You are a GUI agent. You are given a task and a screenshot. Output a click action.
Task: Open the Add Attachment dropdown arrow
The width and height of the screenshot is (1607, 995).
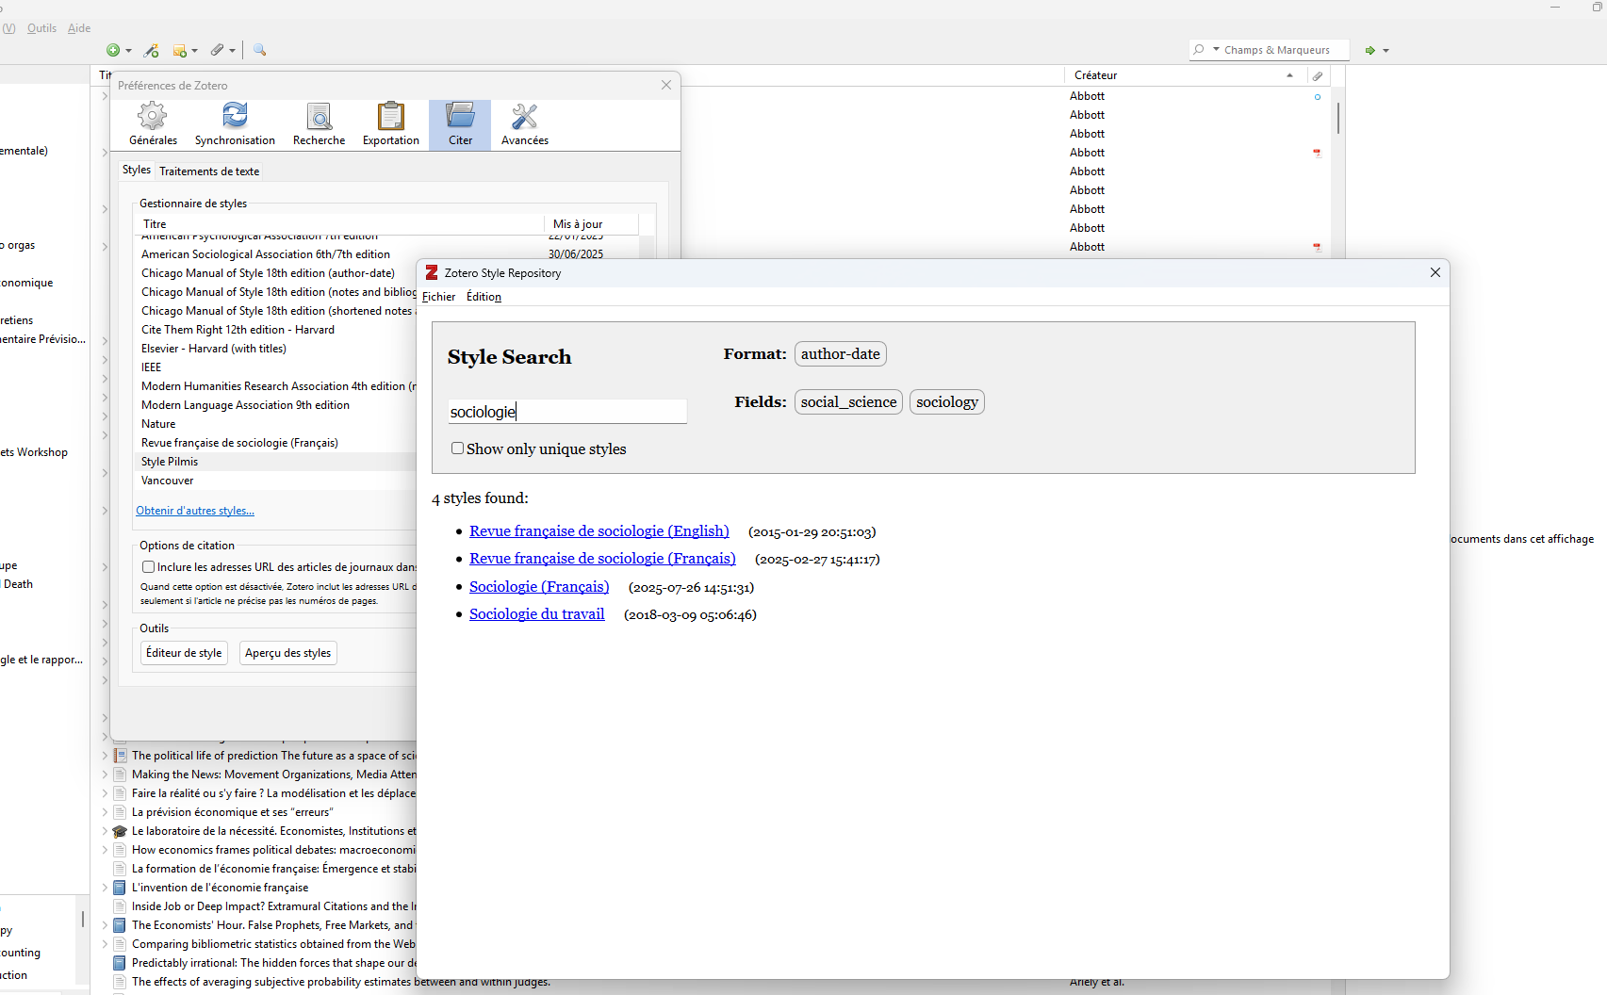(x=232, y=51)
